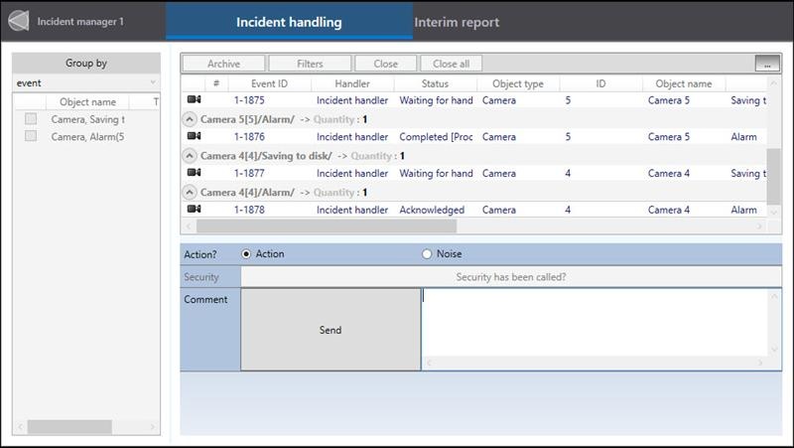
Task: Click Object name header in events table
Action: [684, 83]
